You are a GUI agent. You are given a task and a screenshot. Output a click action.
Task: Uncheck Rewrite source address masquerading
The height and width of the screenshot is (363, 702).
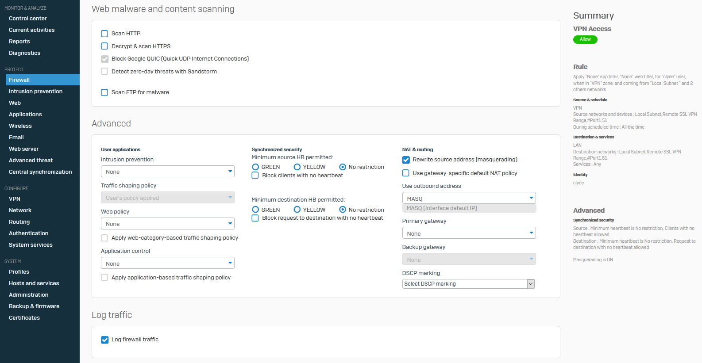coord(406,160)
